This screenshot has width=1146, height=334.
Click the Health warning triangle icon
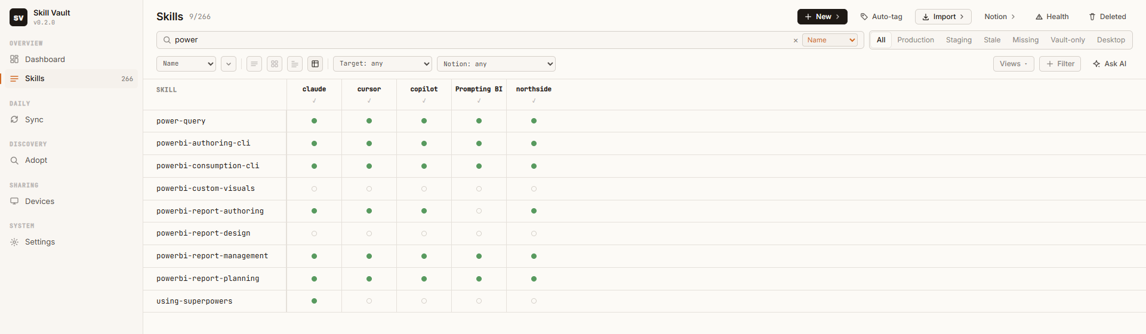click(1039, 17)
